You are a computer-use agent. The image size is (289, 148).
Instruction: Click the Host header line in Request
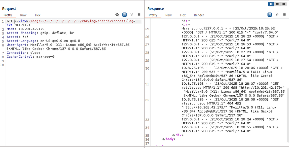[x=26, y=29]
